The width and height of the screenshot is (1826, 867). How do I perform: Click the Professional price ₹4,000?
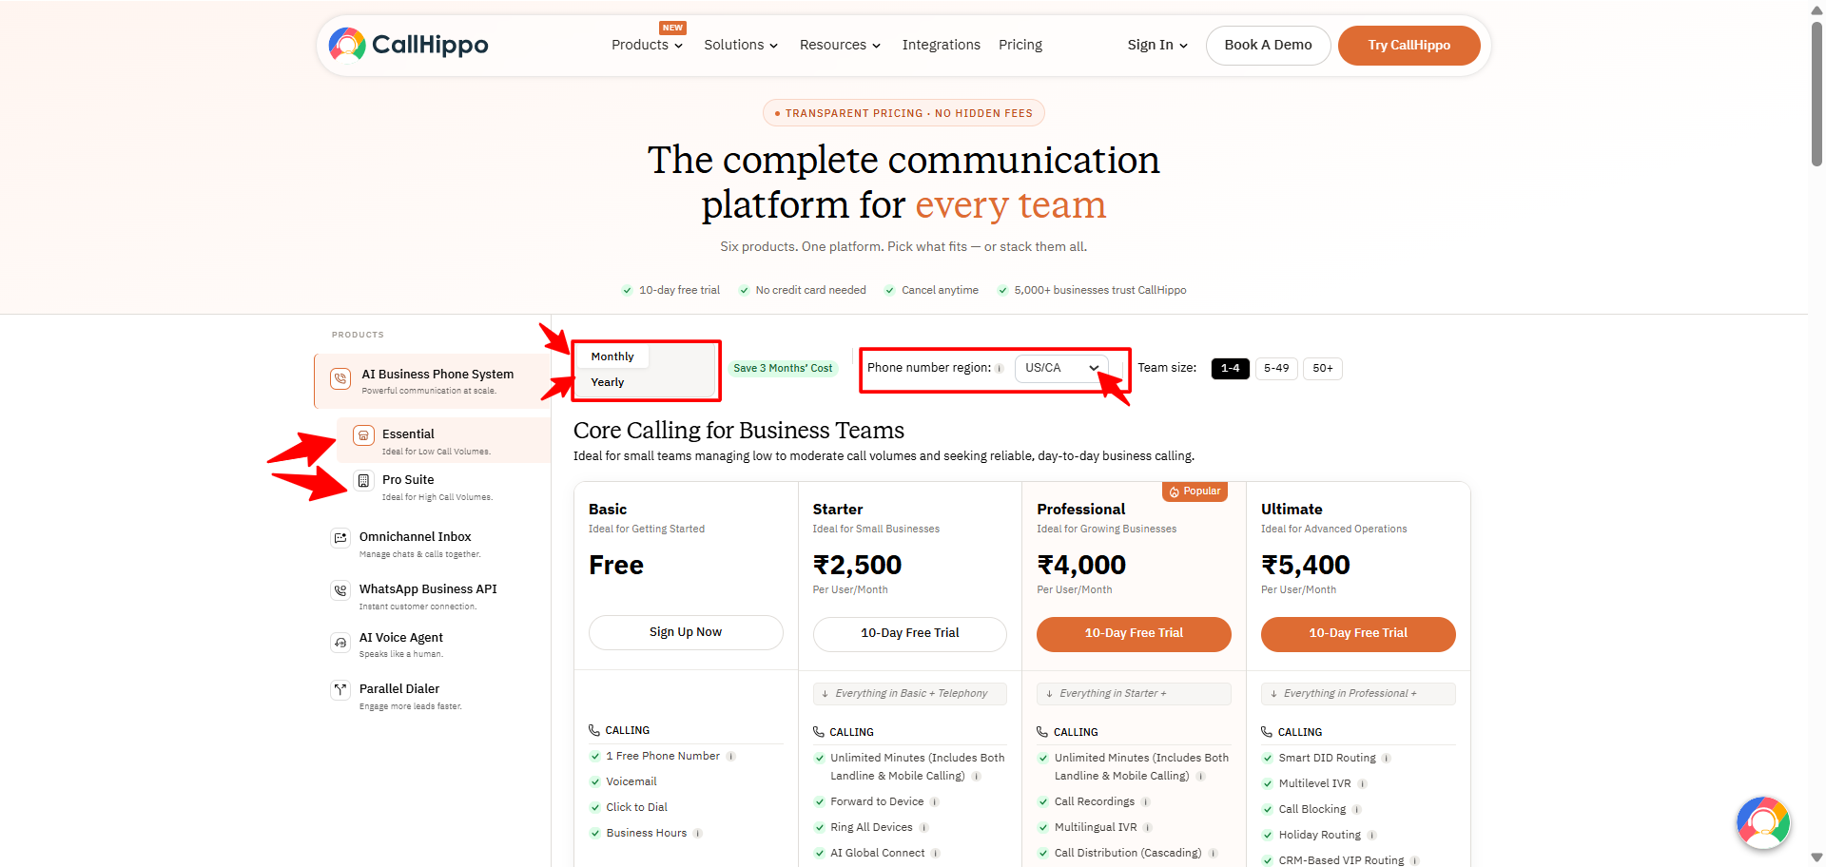coord(1081,566)
